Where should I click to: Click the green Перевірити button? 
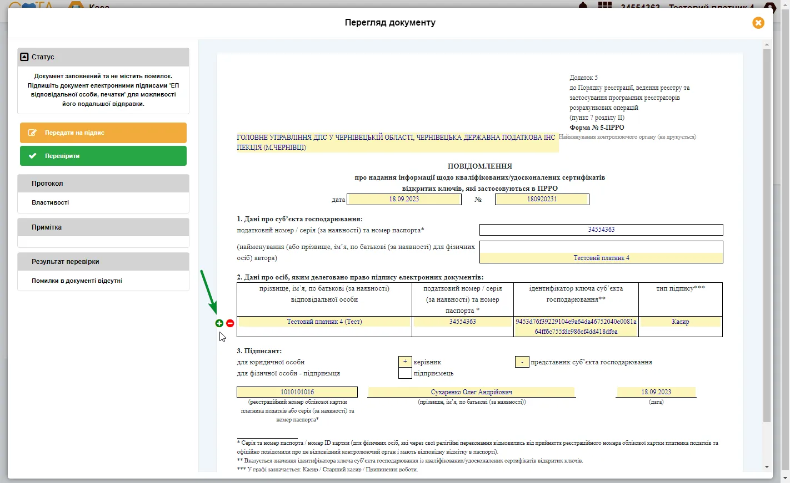pos(103,156)
